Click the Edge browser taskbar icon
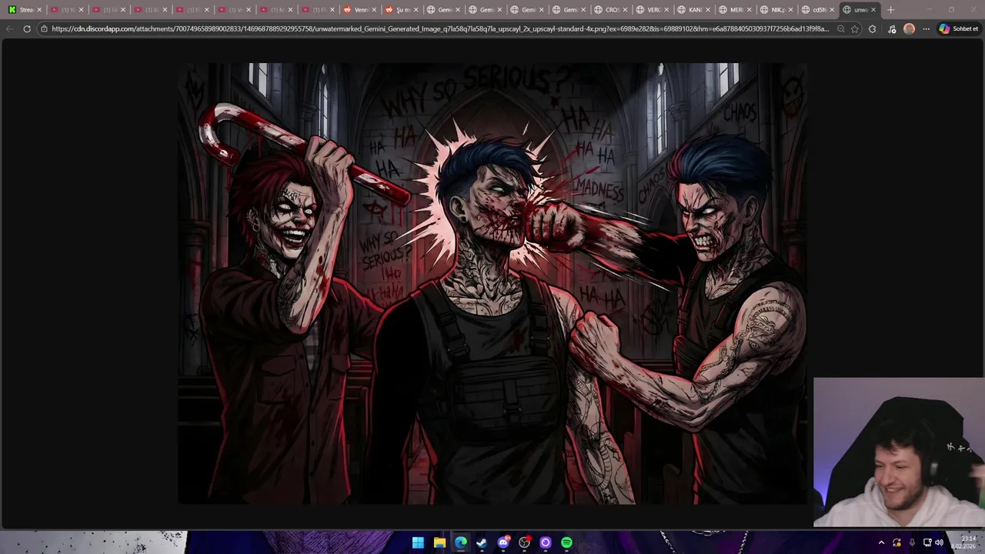The image size is (985, 554). tap(460, 542)
